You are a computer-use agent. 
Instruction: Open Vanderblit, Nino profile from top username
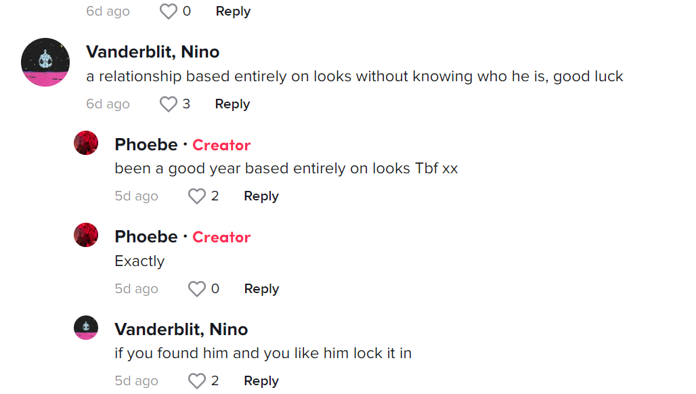(153, 52)
